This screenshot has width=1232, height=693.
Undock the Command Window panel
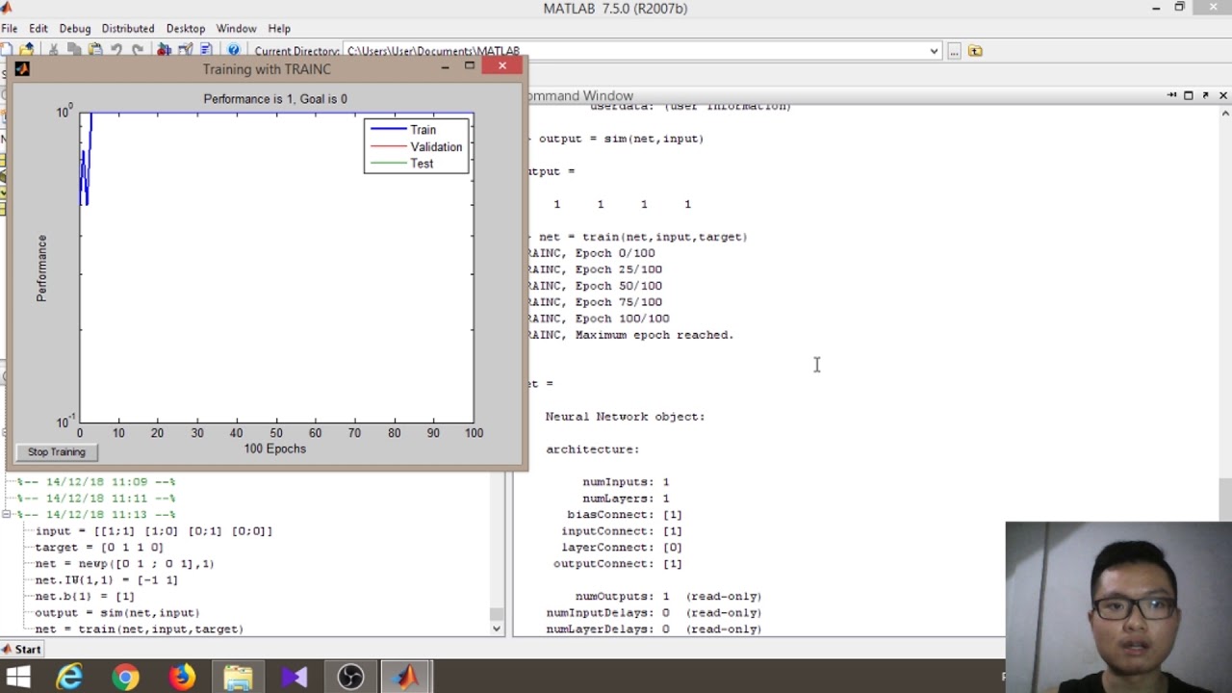(1206, 95)
